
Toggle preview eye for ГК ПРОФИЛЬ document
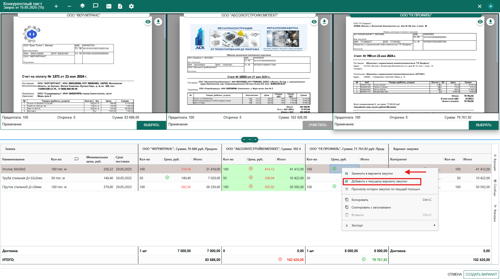click(x=480, y=22)
